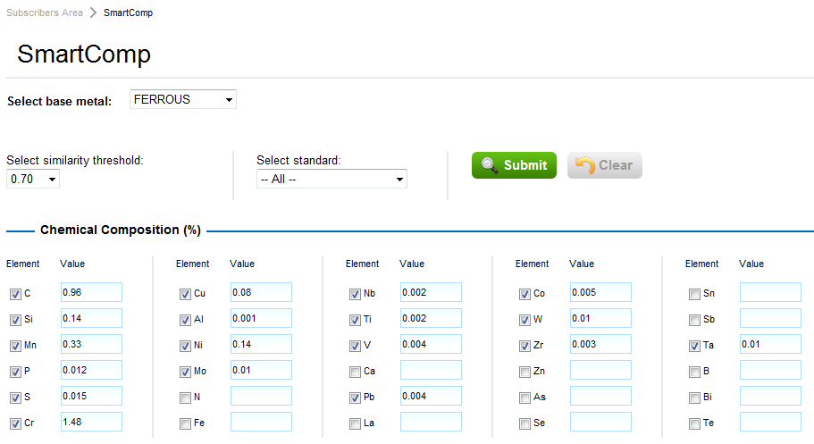This screenshot has width=814, height=444.
Task: Enable the Zn element checkbox
Action: click(x=524, y=372)
